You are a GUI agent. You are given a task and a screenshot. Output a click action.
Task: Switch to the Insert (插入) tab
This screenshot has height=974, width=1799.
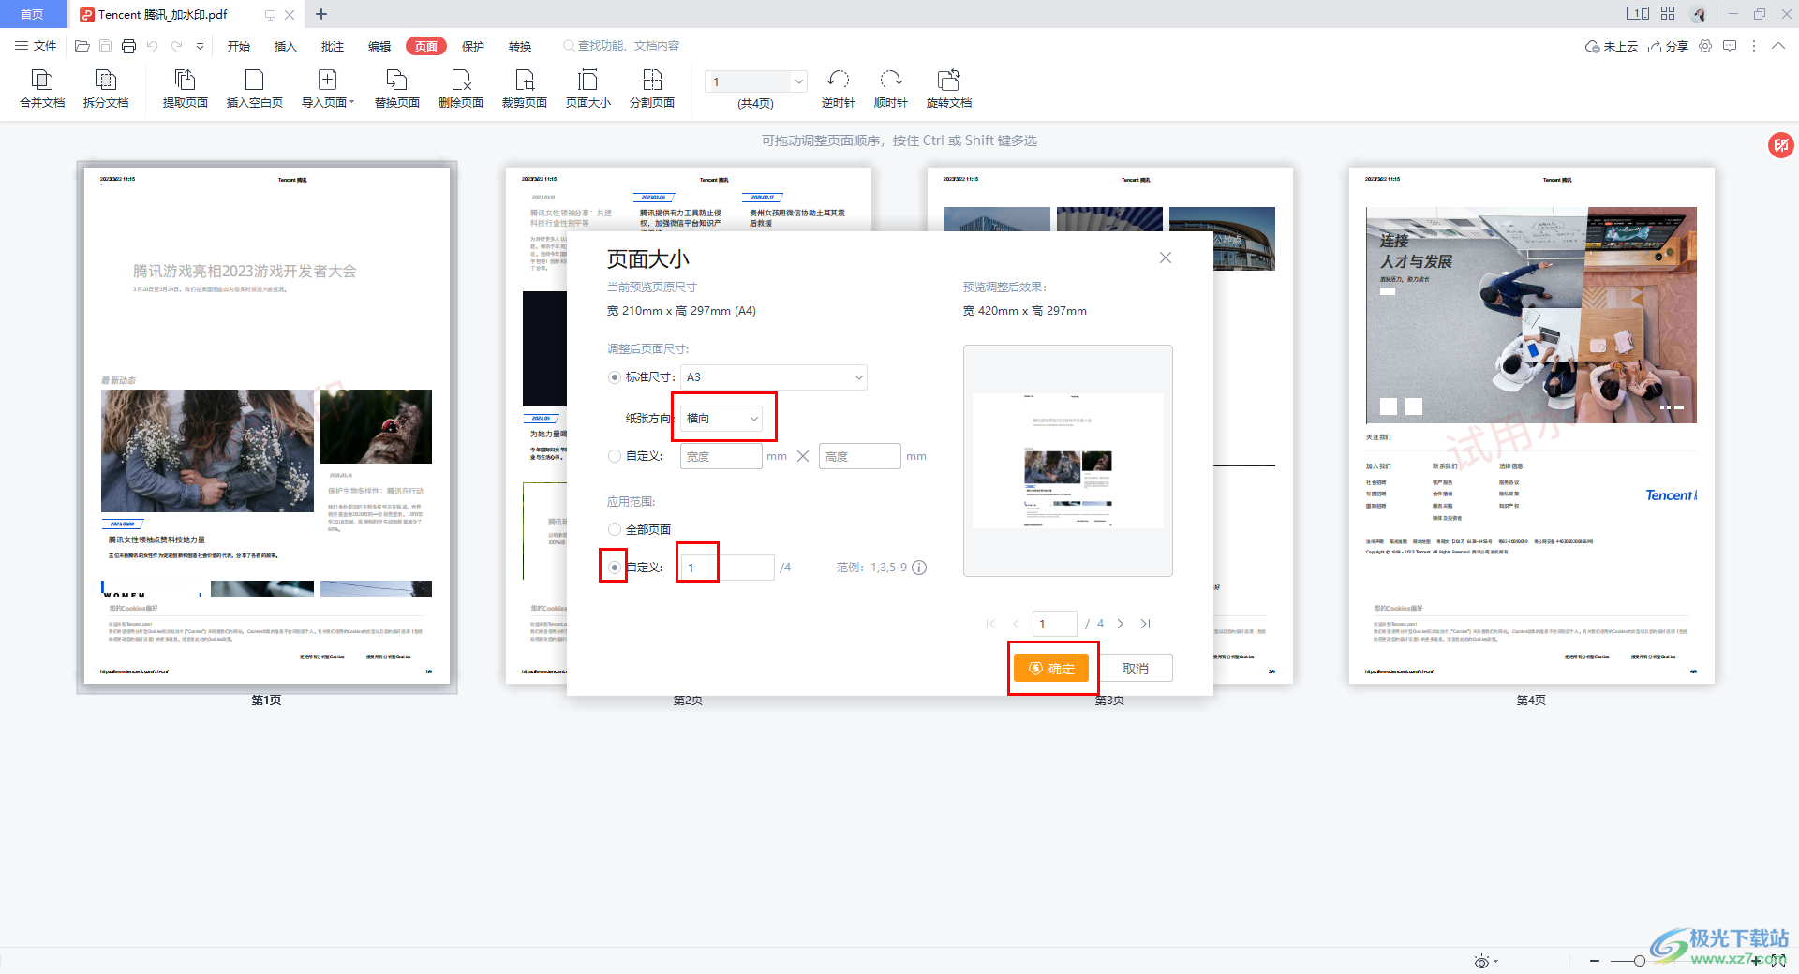point(285,46)
